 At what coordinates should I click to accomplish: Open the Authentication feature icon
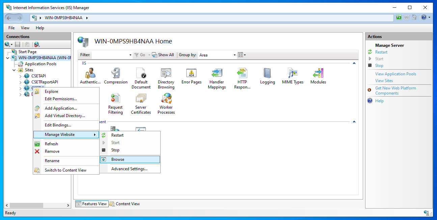click(90, 76)
